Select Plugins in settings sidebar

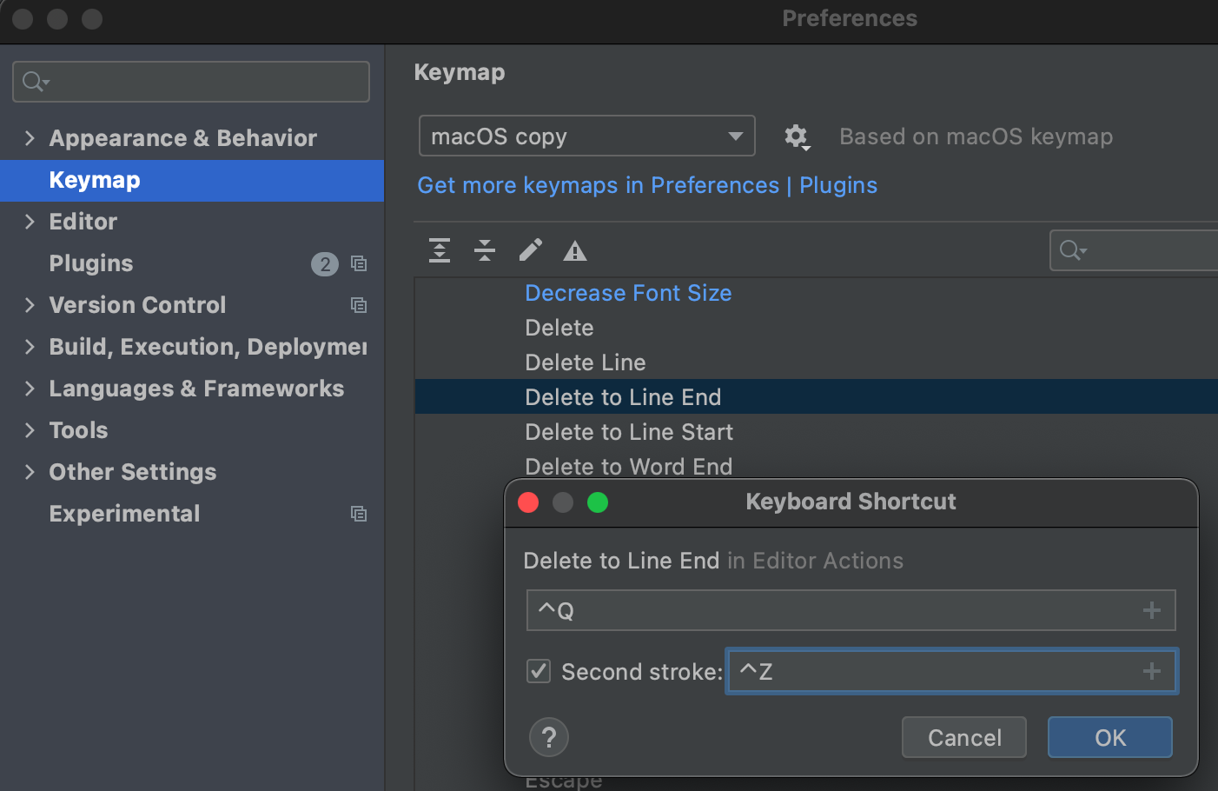[91, 263]
